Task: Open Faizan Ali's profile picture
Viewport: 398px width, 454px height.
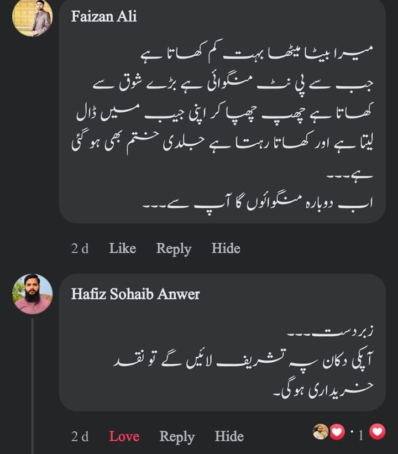Action: pyautogui.click(x=32, y=17)
